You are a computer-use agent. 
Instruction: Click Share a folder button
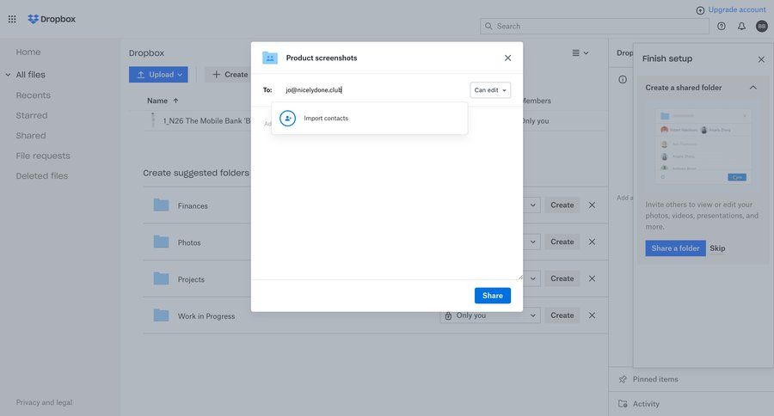pos(675,248)
